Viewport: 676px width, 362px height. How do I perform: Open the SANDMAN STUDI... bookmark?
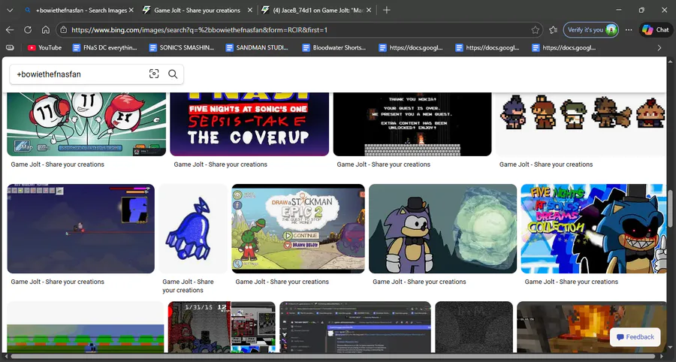coord(258,48)
